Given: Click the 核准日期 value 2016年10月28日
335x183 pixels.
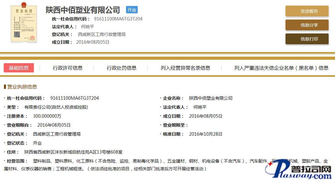Looking at the screenshot, I should tap(206, 134).
